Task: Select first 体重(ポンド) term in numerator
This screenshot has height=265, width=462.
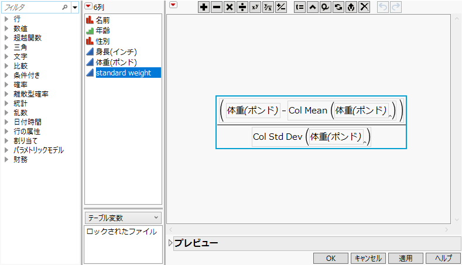Action: point(253,111)
